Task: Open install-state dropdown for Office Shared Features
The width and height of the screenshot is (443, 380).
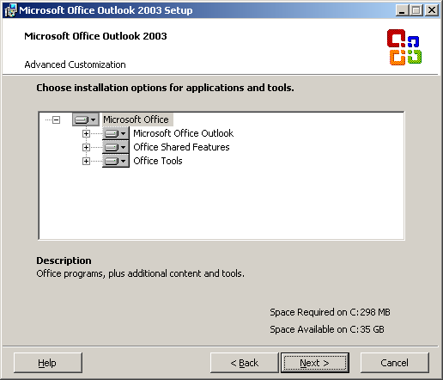Action: click(116, 147)
